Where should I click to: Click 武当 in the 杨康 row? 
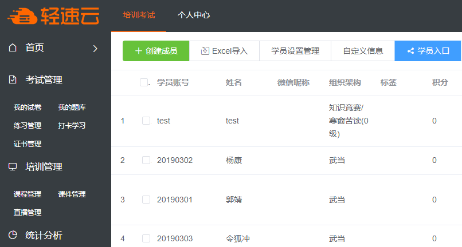(337, 160)
